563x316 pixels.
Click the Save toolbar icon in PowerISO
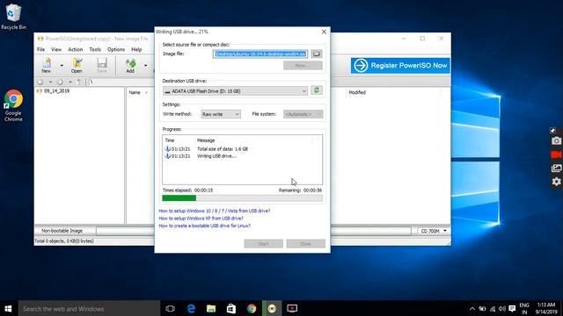102,66
